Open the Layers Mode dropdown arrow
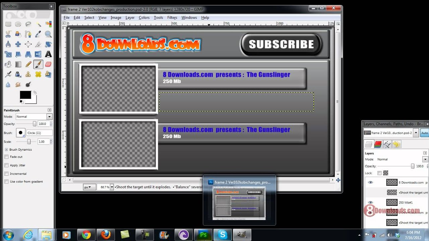 click(425, 159)
